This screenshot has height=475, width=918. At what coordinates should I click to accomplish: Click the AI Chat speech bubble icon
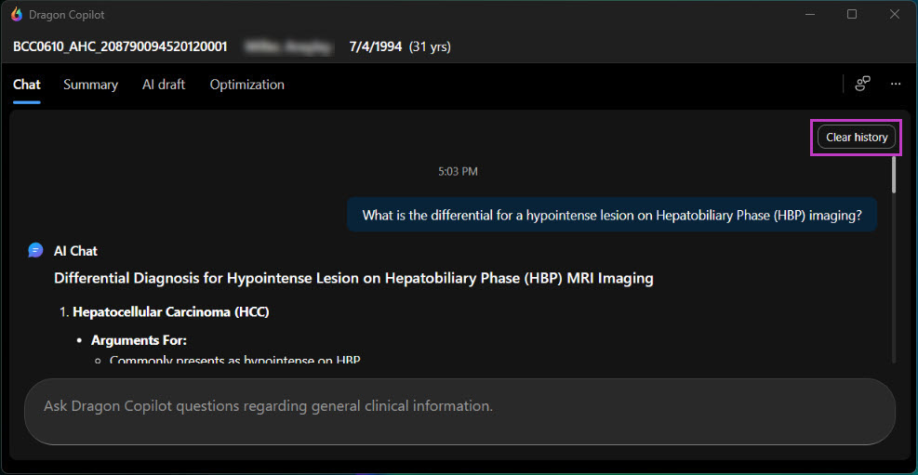click(x=35, y=250)
